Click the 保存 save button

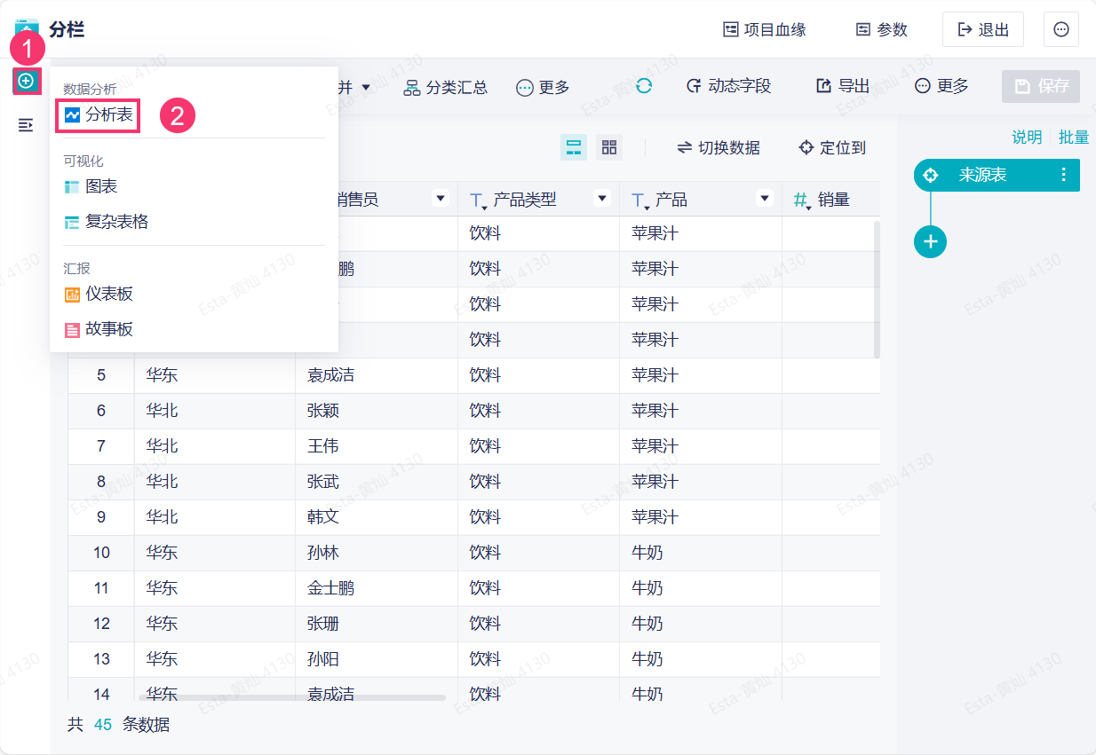pyautogui.click(x=1041, y=86)
